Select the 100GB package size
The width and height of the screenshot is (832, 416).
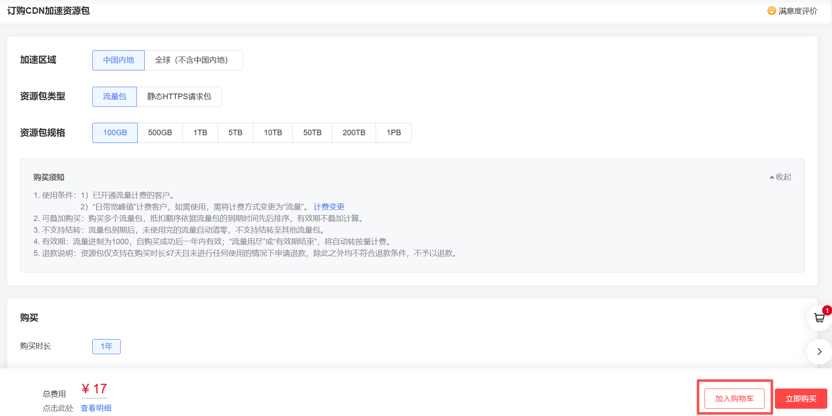(x=115, y=133)
